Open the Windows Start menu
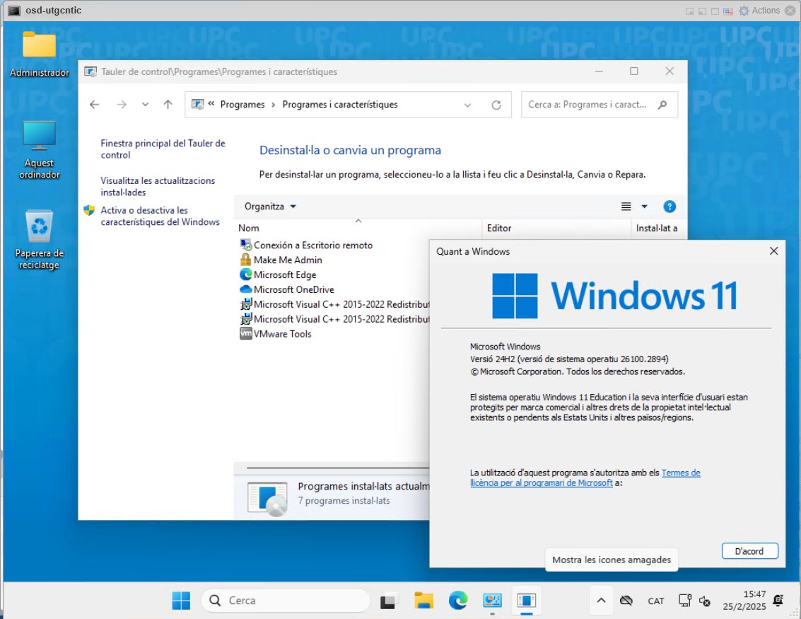 click(181, 601)
